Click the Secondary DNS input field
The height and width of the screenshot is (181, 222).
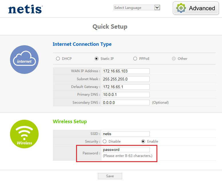pos(126,103)
